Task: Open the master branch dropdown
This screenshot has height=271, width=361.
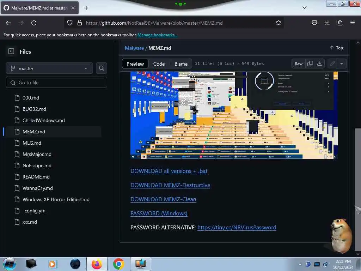Action: click(49, 68)
